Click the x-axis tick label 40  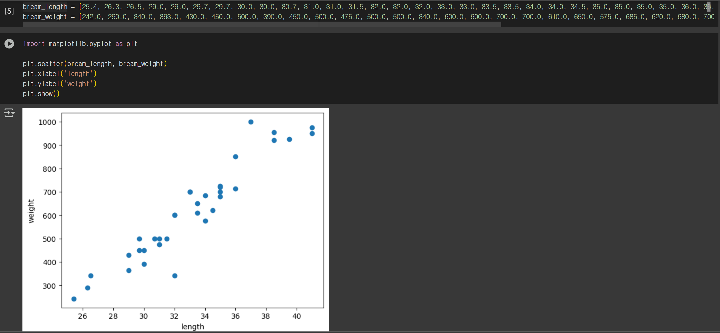click(297, 316)
